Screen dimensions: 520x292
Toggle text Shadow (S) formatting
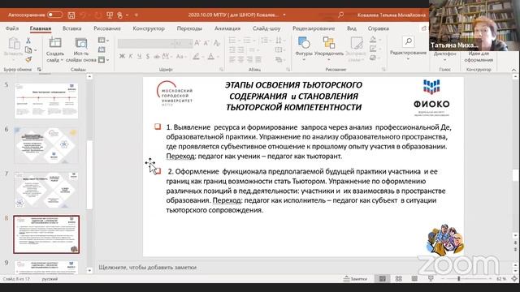click(148, 56)
